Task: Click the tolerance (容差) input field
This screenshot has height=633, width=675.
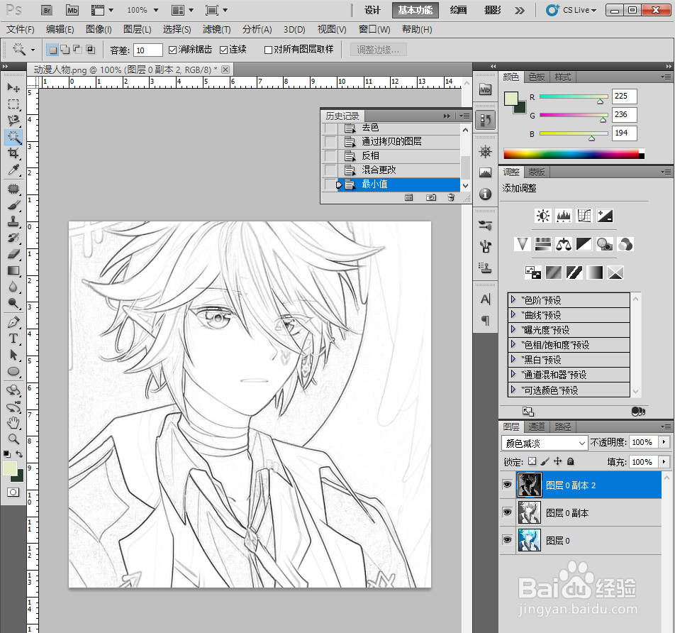Action: click(148, 50)
